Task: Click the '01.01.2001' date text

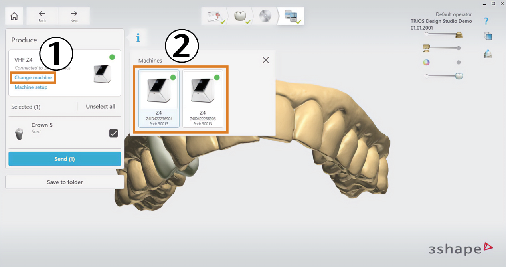Action: [423, 28]
